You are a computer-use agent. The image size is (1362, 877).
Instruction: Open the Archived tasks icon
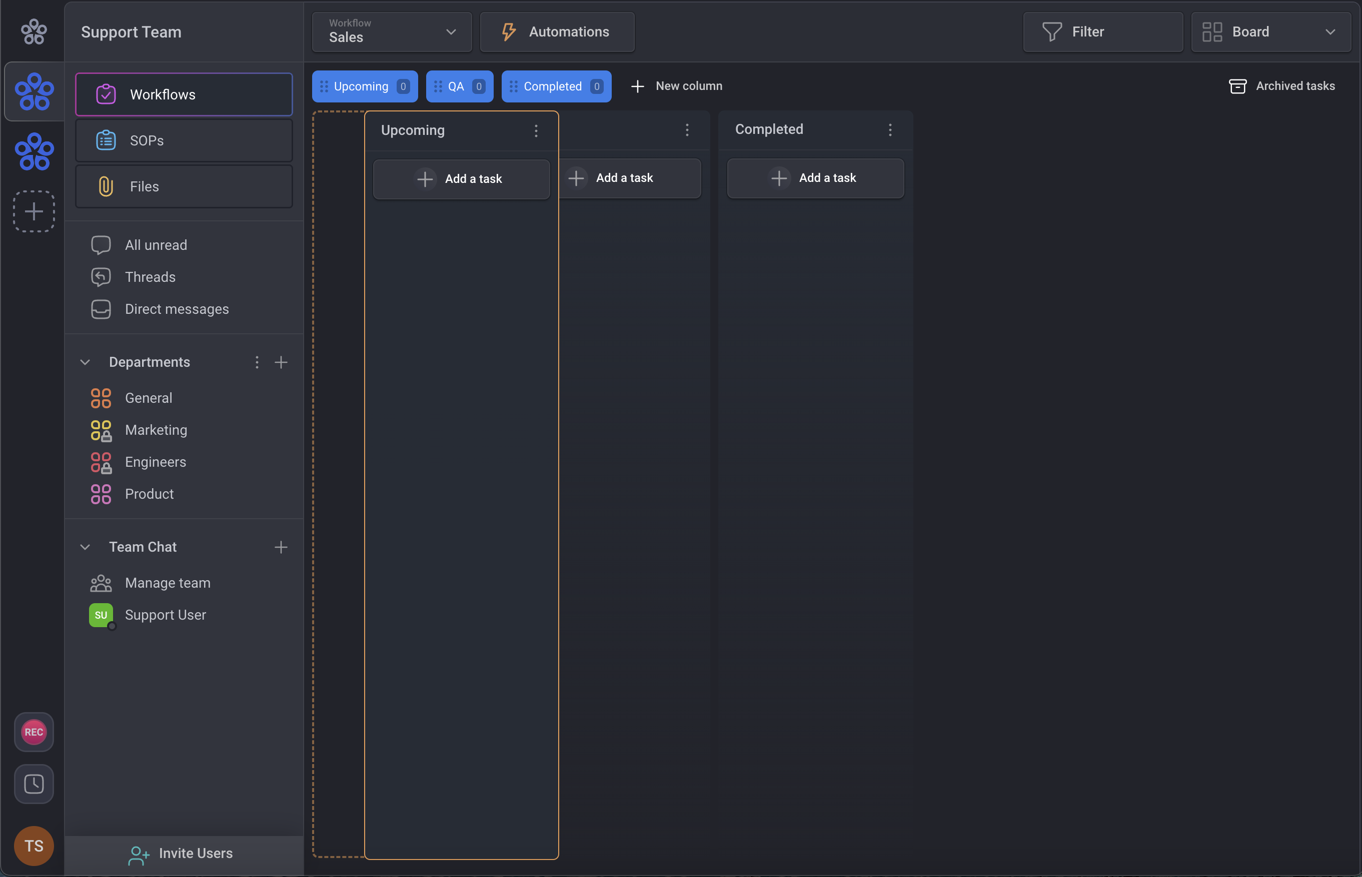[1237, 86]
